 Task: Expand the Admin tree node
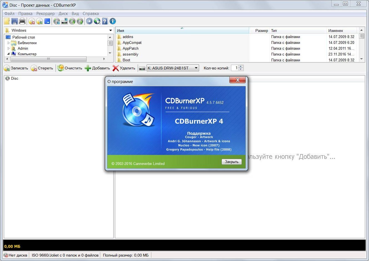click(x=9, y=48)
